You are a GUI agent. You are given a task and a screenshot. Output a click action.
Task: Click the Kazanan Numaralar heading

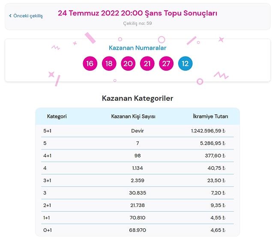137,48
